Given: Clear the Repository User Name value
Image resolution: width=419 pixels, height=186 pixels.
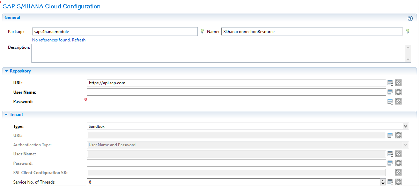Looking at the screenshot, I should click(x=398, y=92).
